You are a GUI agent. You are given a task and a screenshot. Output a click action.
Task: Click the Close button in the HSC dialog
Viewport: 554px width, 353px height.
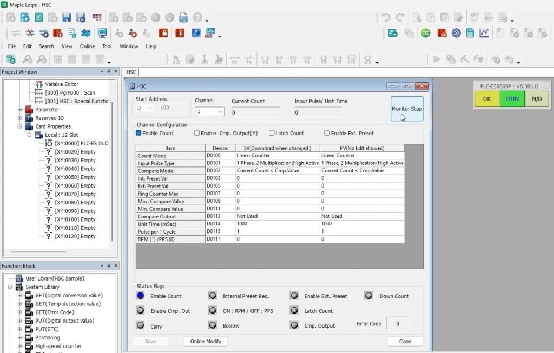[405, 341]
